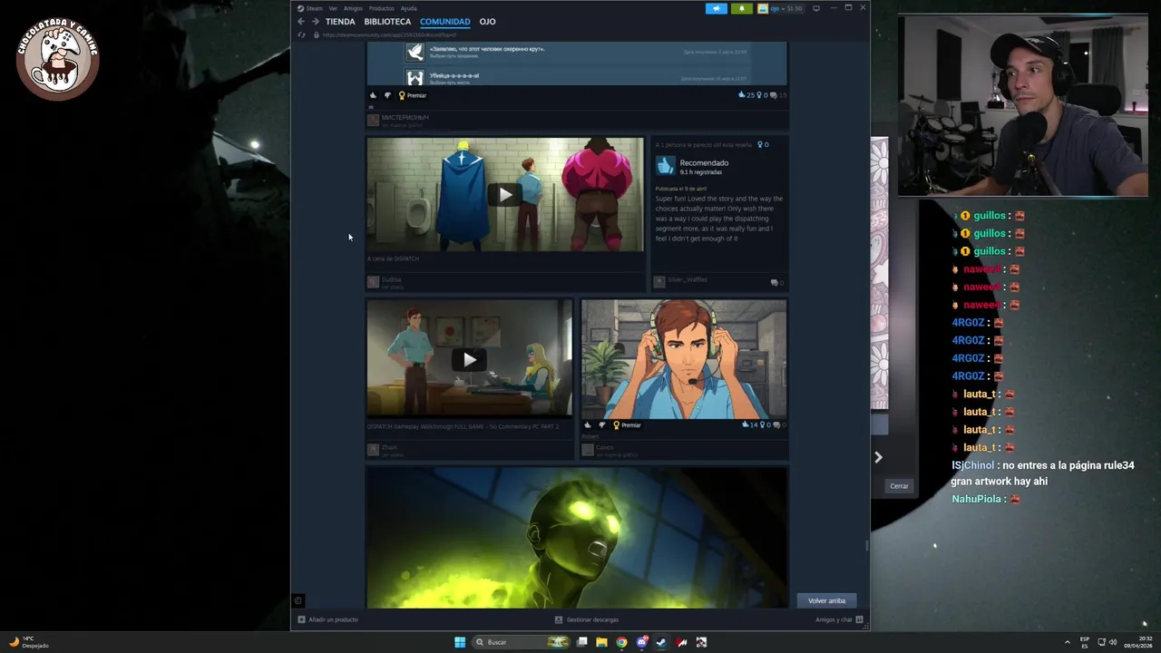Image resolution: width=1161 pixels, height=653 pixels.
Task: Show hidden system tray icons
Action: click(1067, 642)
